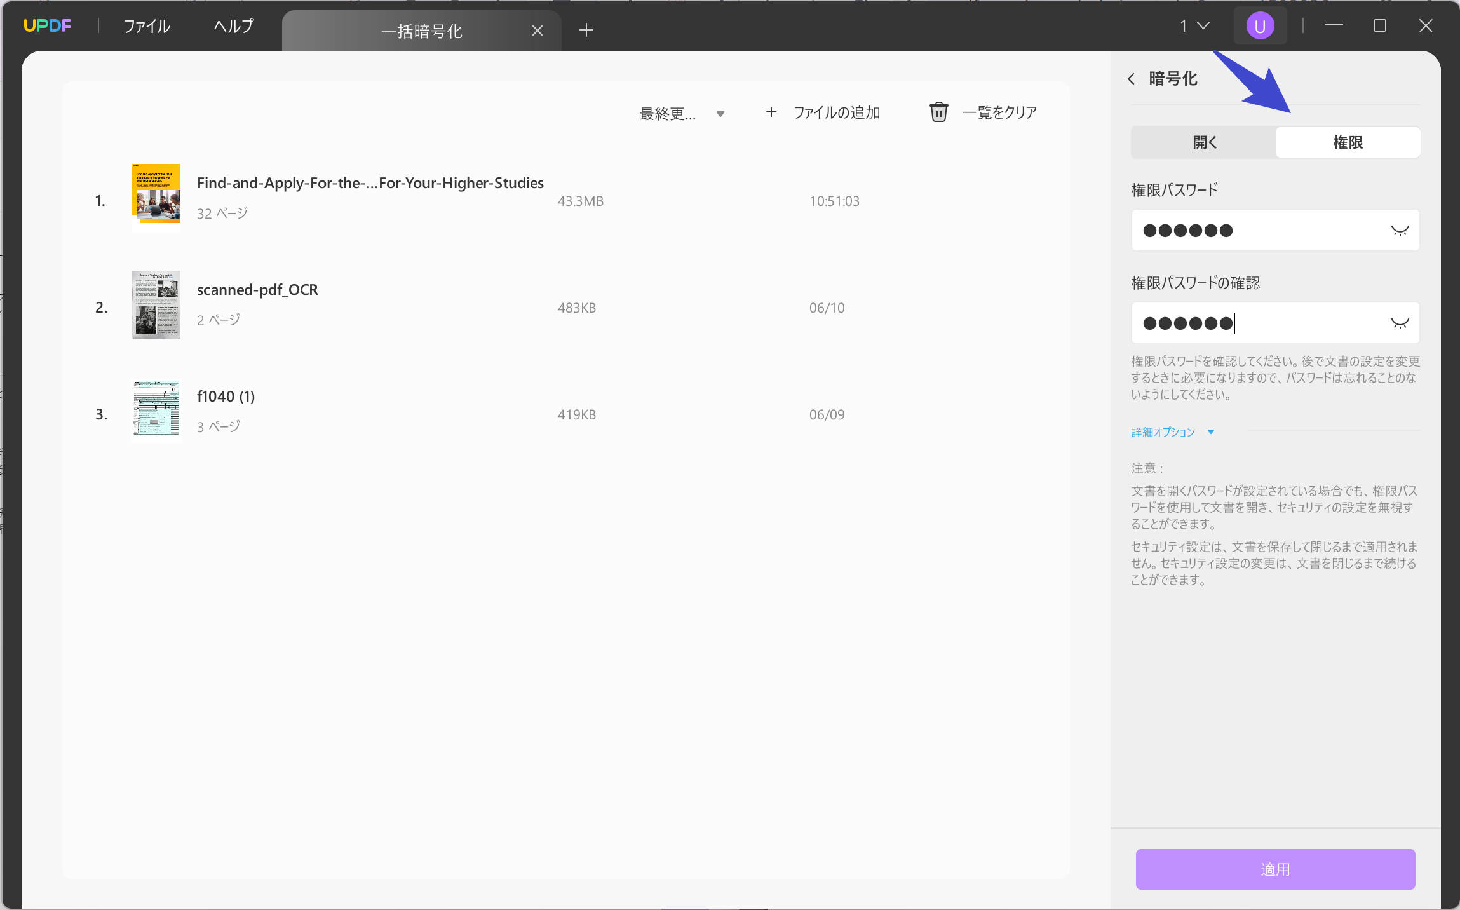
Task: Click the UPDF logo
Action: coord(48,26)
